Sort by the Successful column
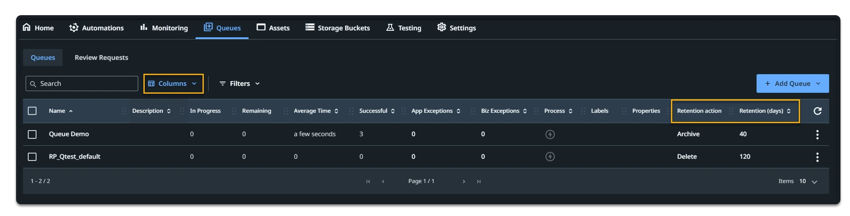This screenshot has height=216, width=850. tap(377, 111)
